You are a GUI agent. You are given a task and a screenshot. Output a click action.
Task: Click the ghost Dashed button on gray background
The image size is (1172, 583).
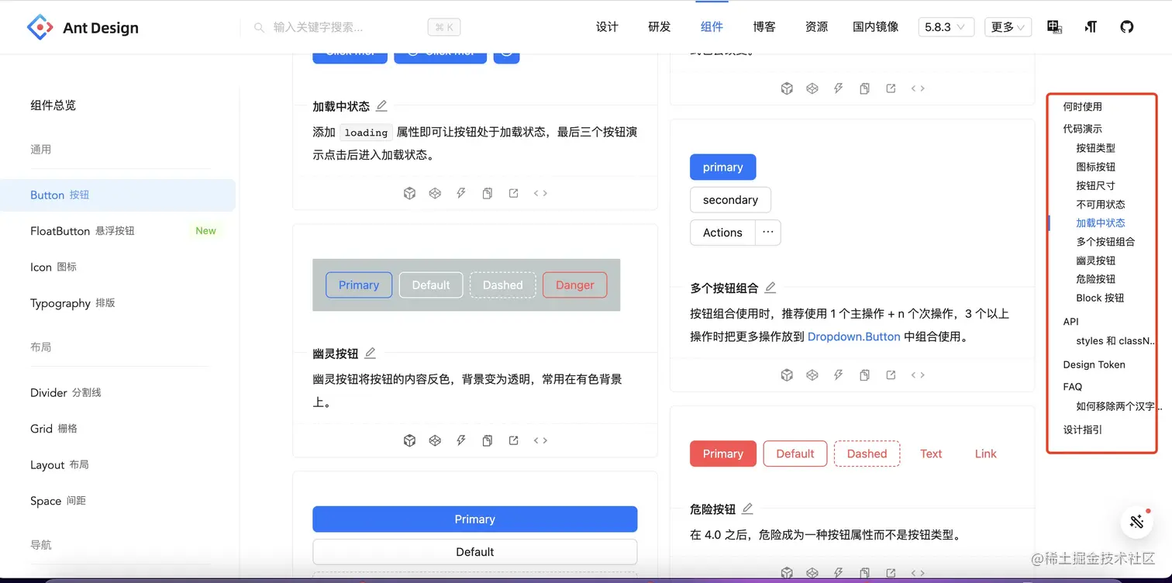pos(502,285)
